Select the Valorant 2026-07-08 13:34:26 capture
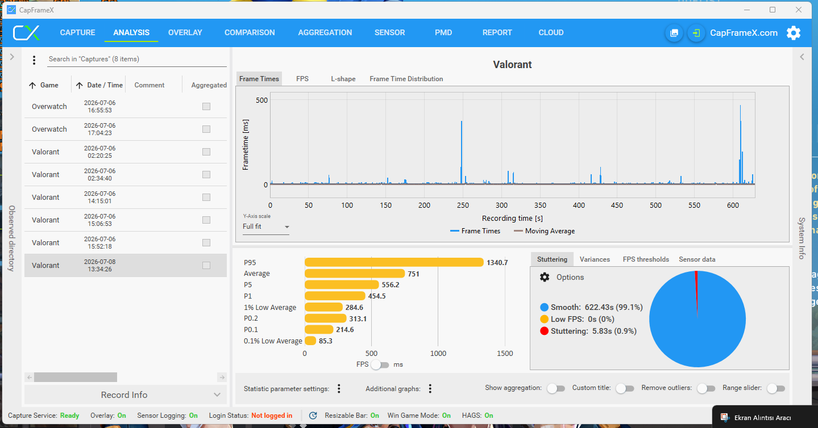Image resolution: width=818 pixels, height=428 pixels. point(126,266)
